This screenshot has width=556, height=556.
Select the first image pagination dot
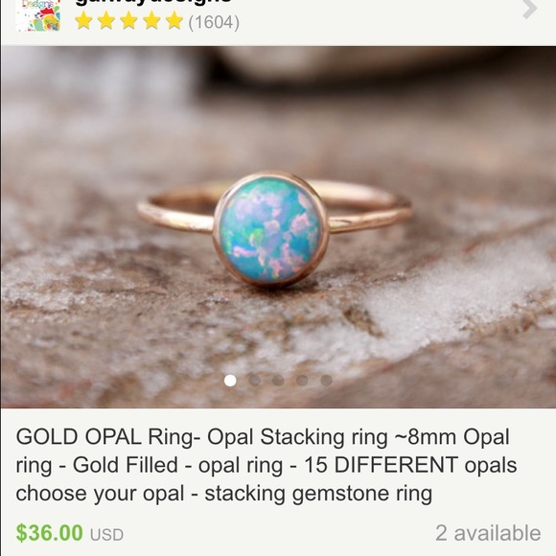pyautogui.click(x=230, y=381)
